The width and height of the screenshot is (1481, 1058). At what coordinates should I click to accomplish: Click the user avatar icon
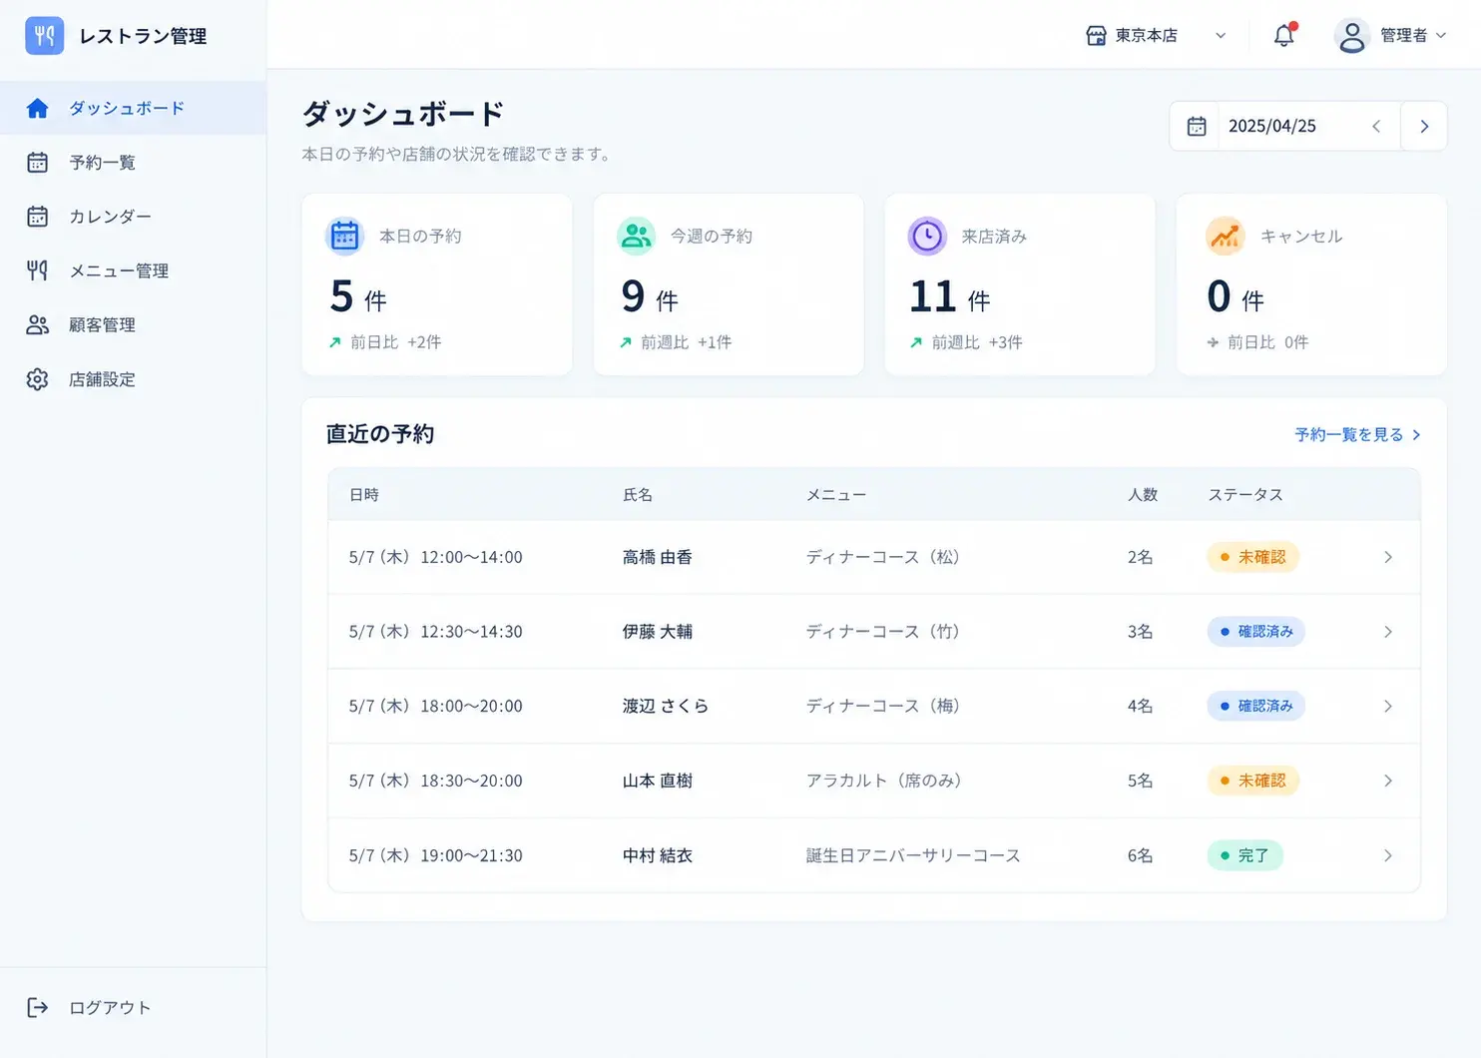tap(1351, 36)
